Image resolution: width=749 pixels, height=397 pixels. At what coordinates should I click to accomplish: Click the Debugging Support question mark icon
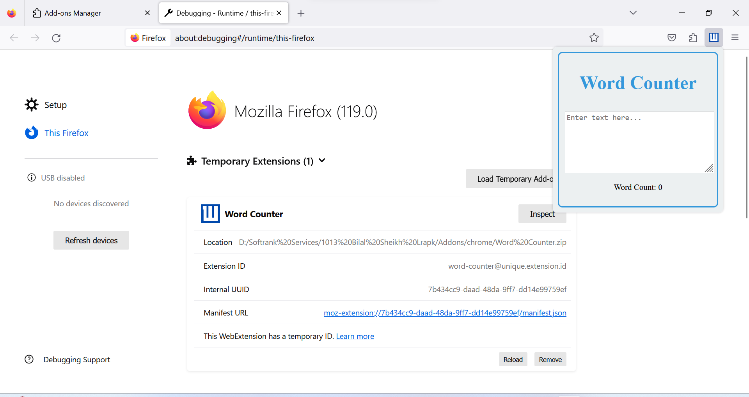[x=29, y=359]
